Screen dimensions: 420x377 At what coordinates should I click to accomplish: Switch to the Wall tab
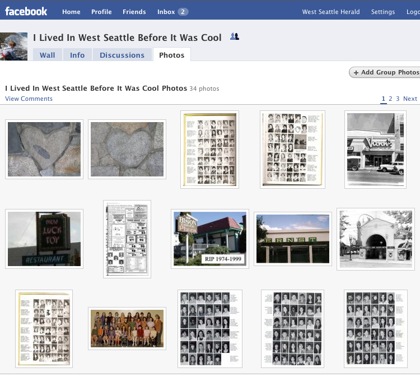pyautogui.click(x=48, y=55)
